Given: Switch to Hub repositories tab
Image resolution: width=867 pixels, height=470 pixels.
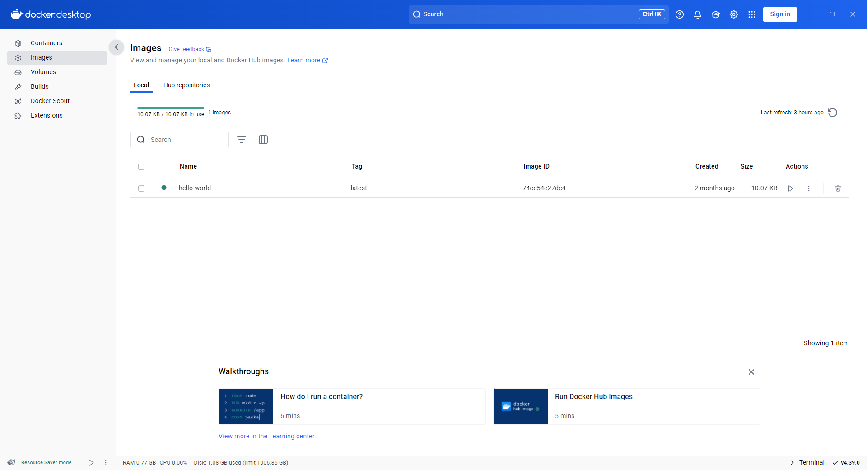Looking at the screenshot, I should coord(186,85).
